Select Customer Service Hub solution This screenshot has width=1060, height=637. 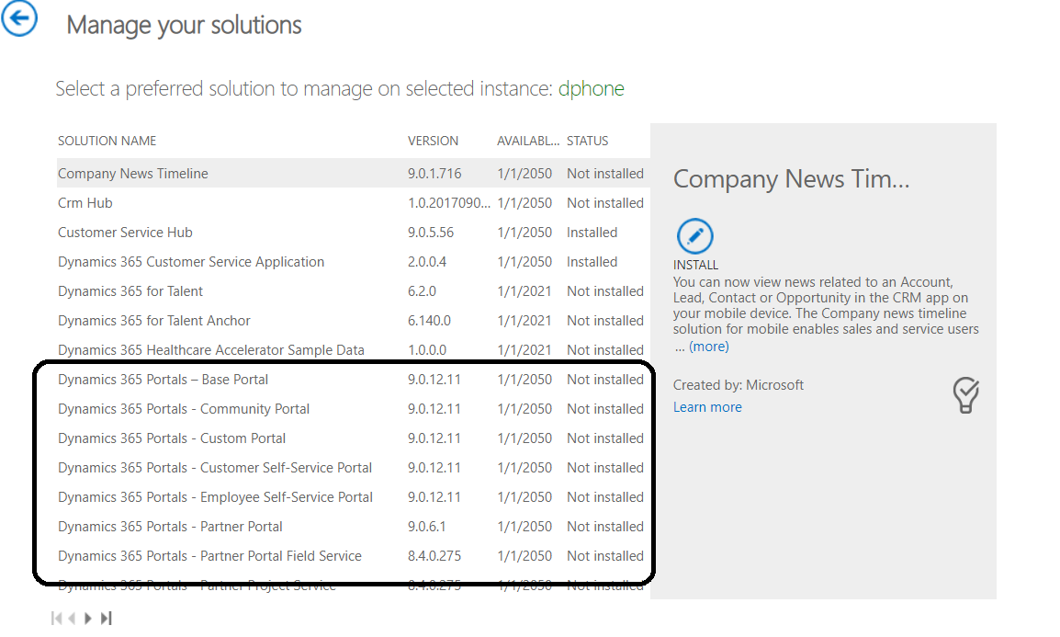click(125, 233)
